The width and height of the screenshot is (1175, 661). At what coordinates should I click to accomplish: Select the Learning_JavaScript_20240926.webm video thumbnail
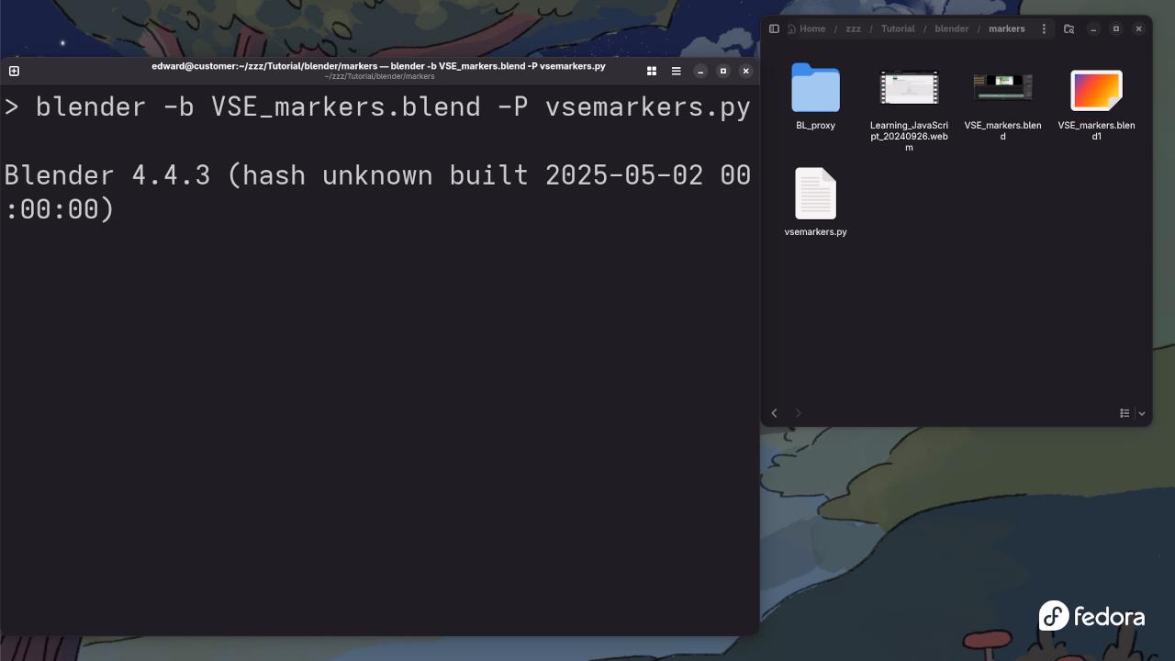tap(909, 88)
